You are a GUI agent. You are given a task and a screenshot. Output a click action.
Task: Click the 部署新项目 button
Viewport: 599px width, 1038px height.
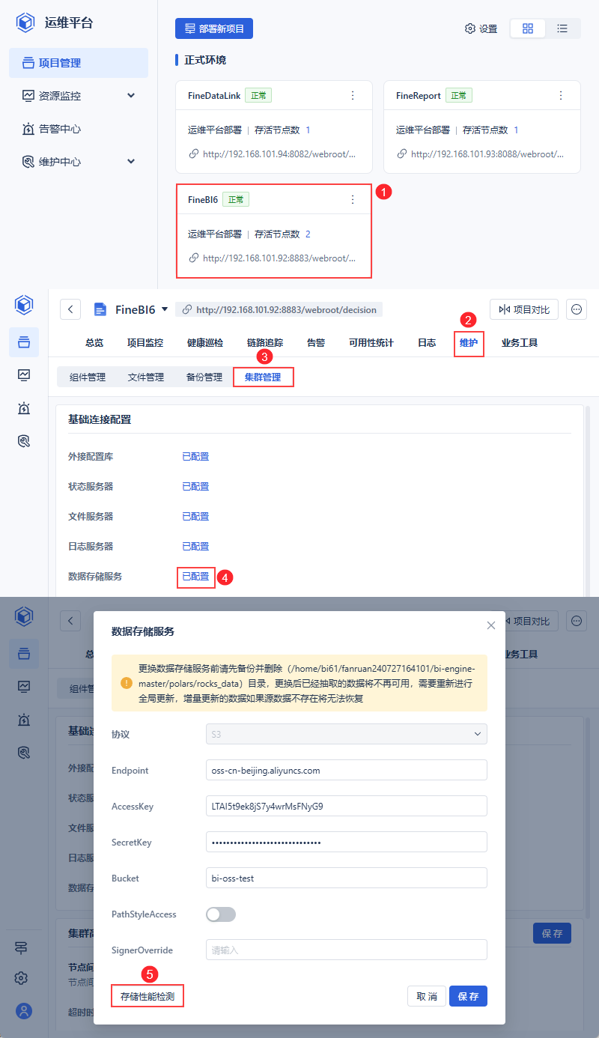[214, 28]
